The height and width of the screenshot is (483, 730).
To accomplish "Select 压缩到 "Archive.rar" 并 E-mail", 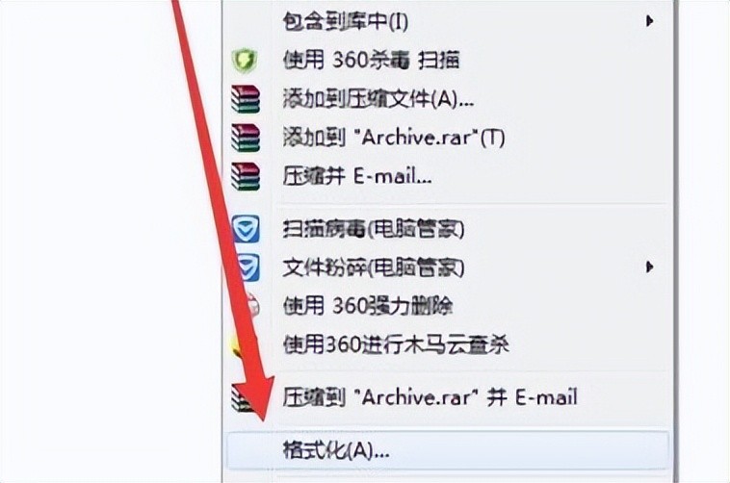I will [x=430, y=397].
